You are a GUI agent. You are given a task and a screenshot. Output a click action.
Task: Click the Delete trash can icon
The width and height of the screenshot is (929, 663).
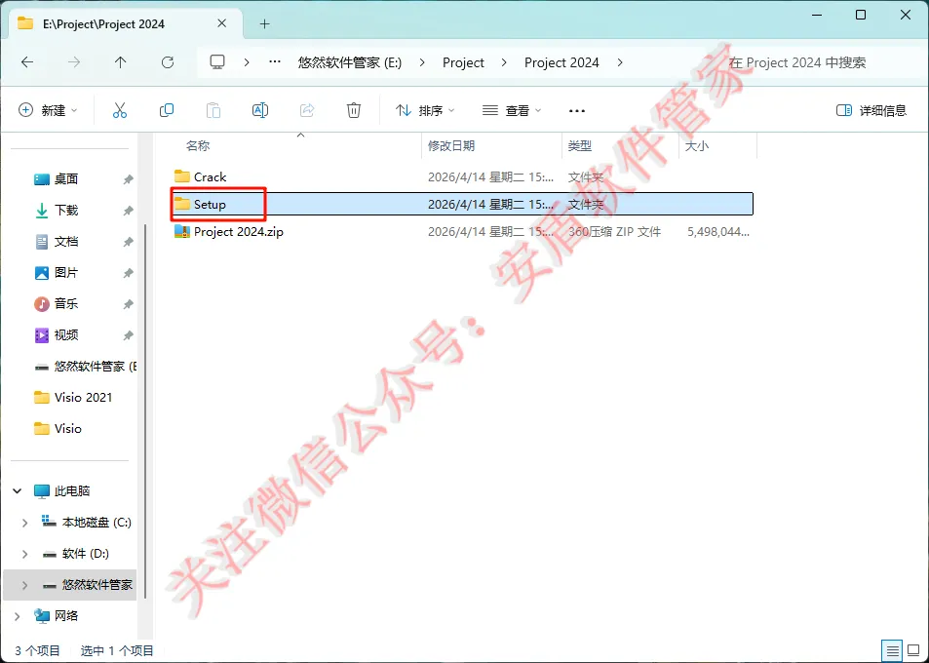354,110
